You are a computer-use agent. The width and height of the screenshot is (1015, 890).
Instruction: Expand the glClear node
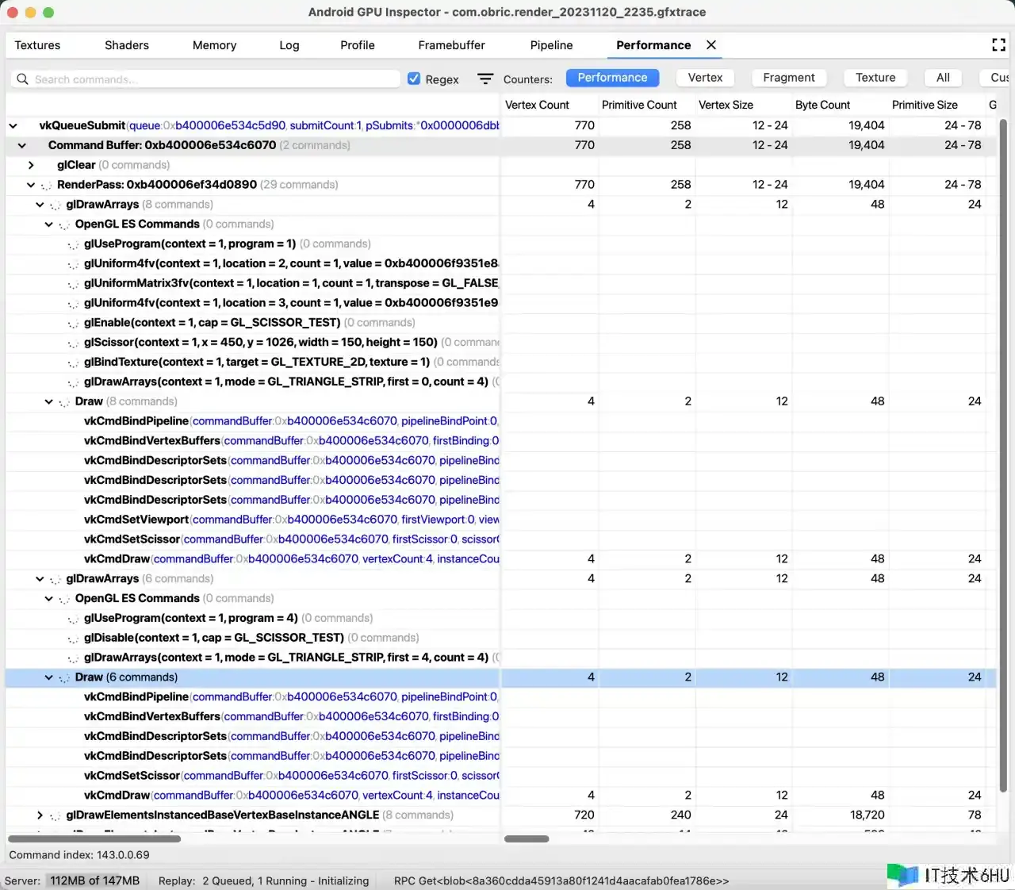pos(31,165)
